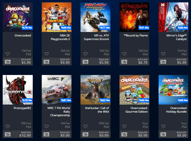The height and width of the screenshot is (141, 191).
Task: Add theHunter Call of the Wild to cart
Action: coord(85,134)
